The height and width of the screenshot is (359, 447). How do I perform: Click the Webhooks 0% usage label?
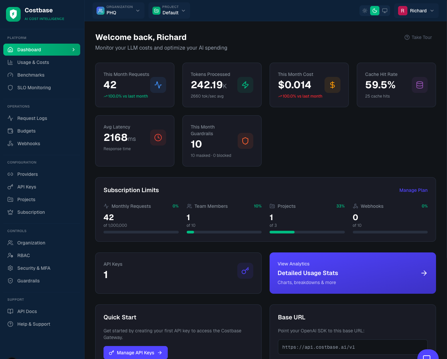click(x=425, y=206)
